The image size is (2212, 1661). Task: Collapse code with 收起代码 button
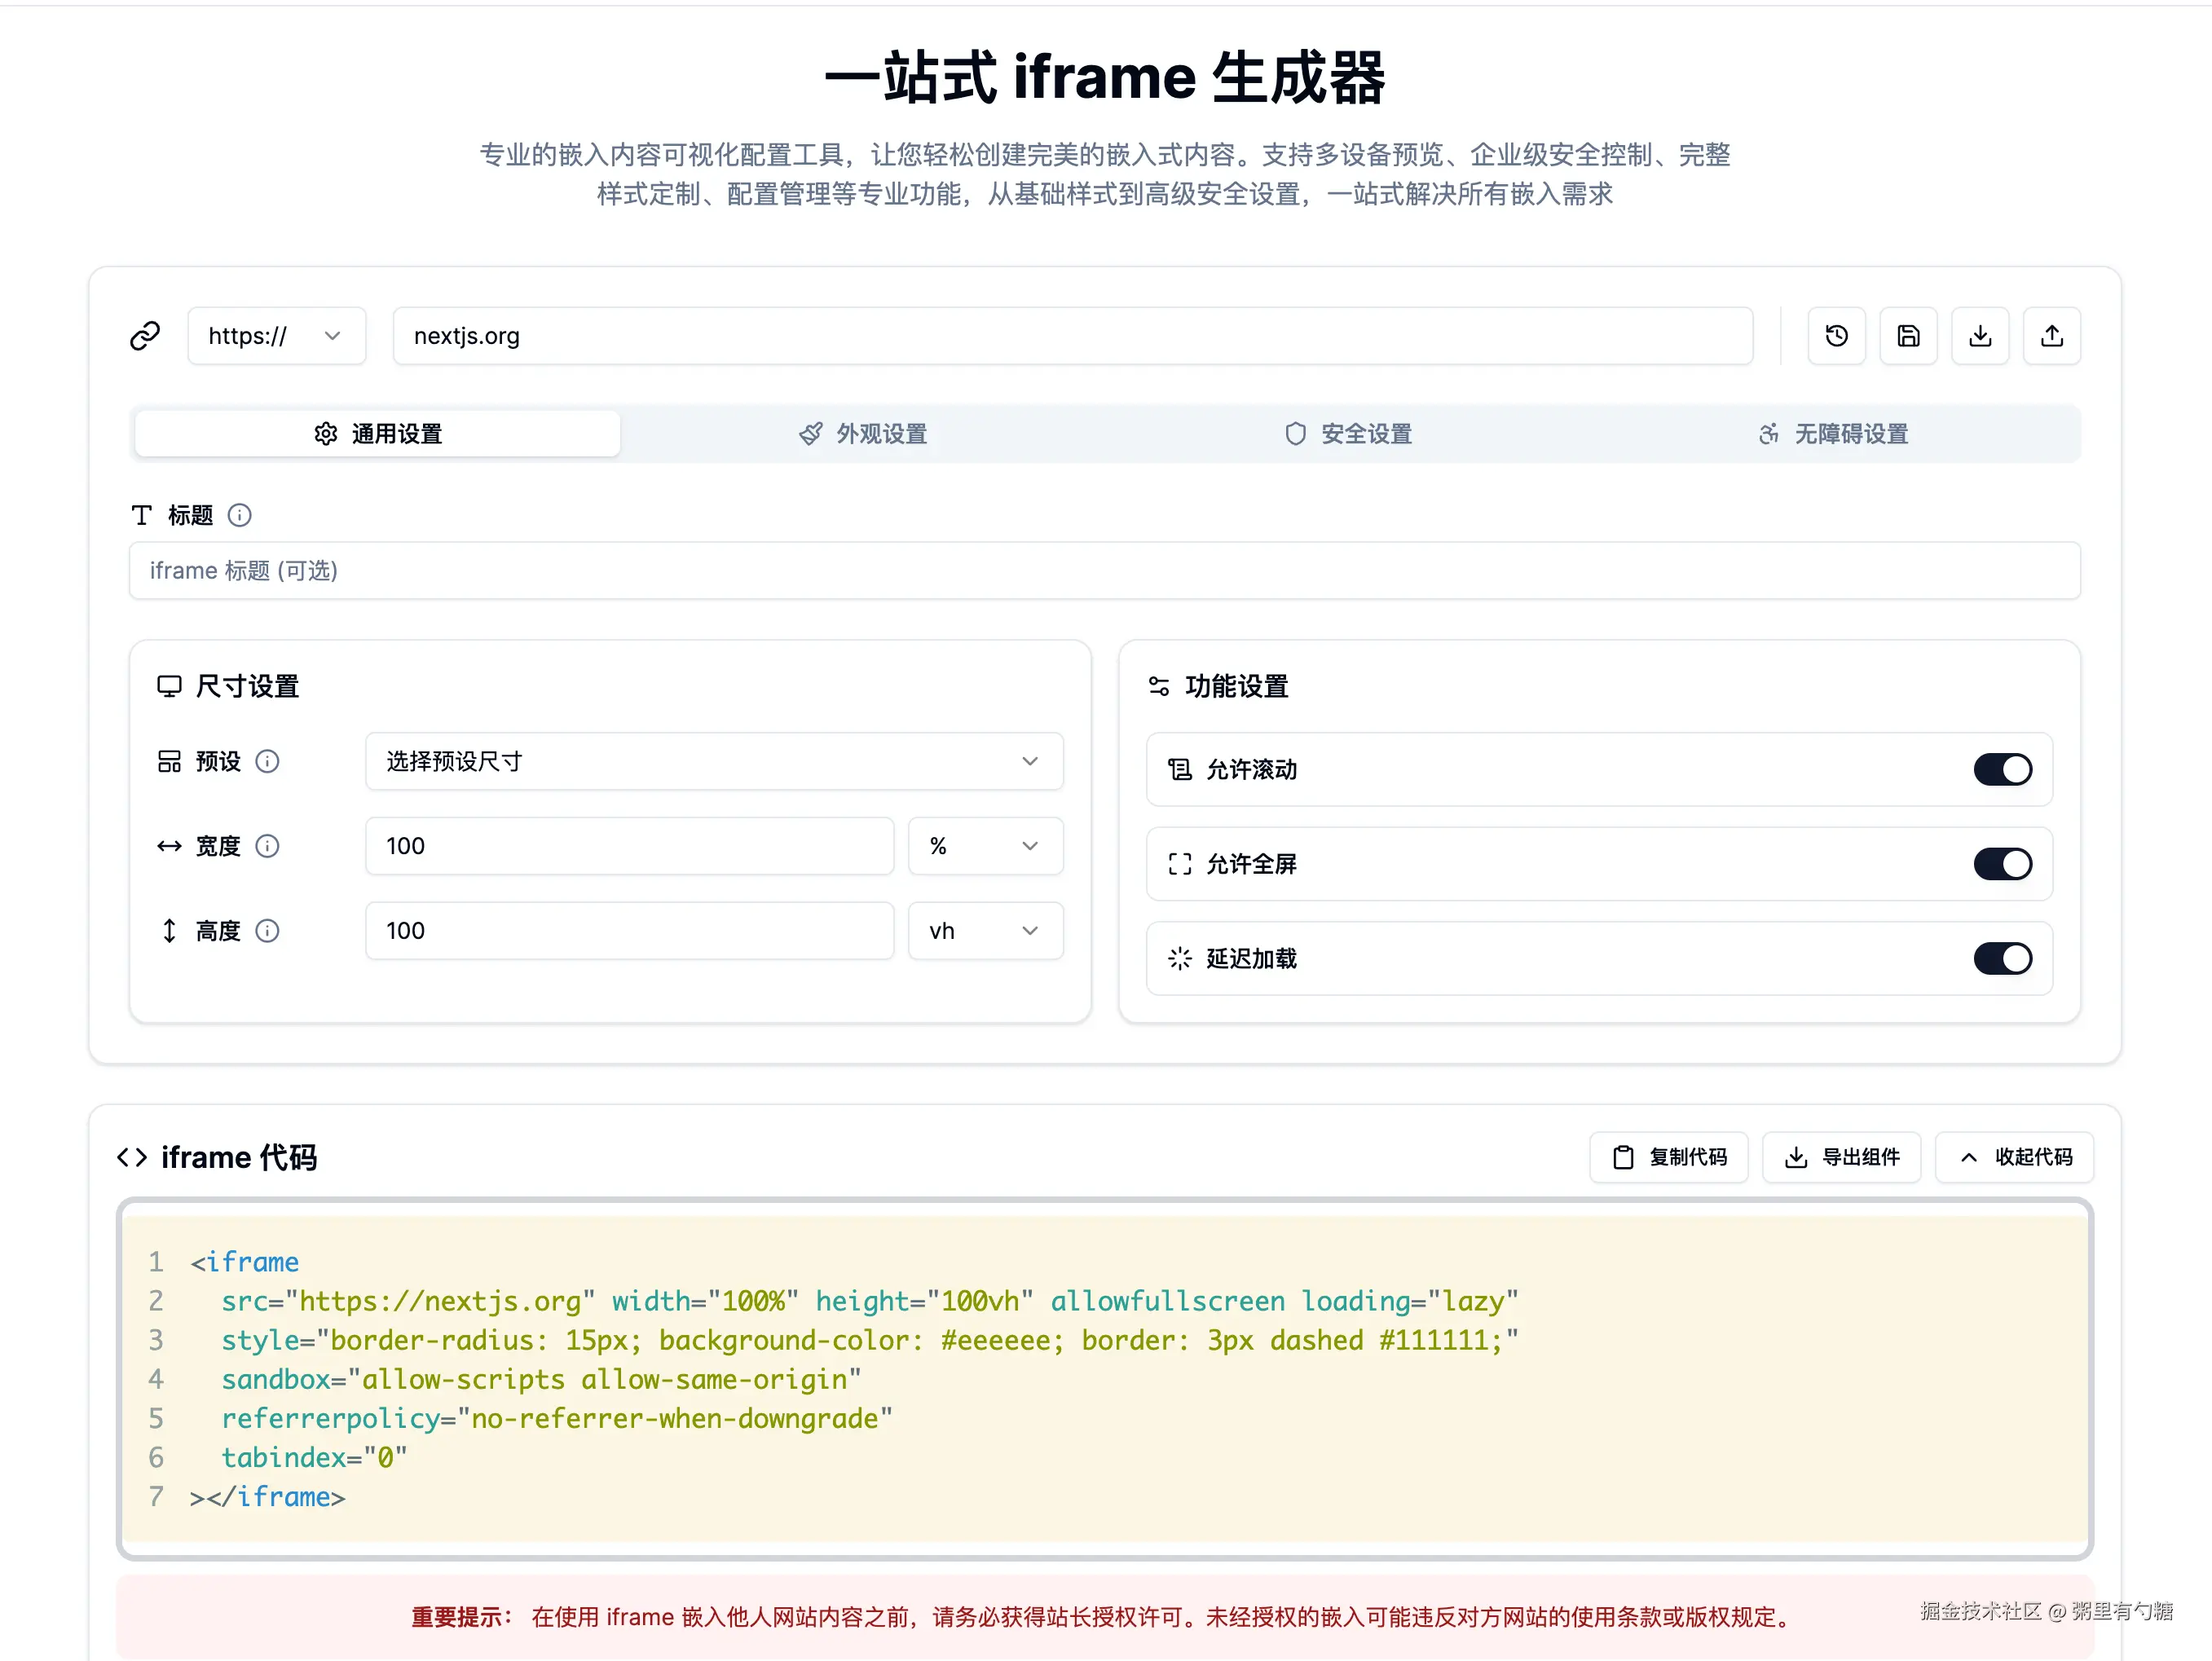(x=2014, y=1157)
